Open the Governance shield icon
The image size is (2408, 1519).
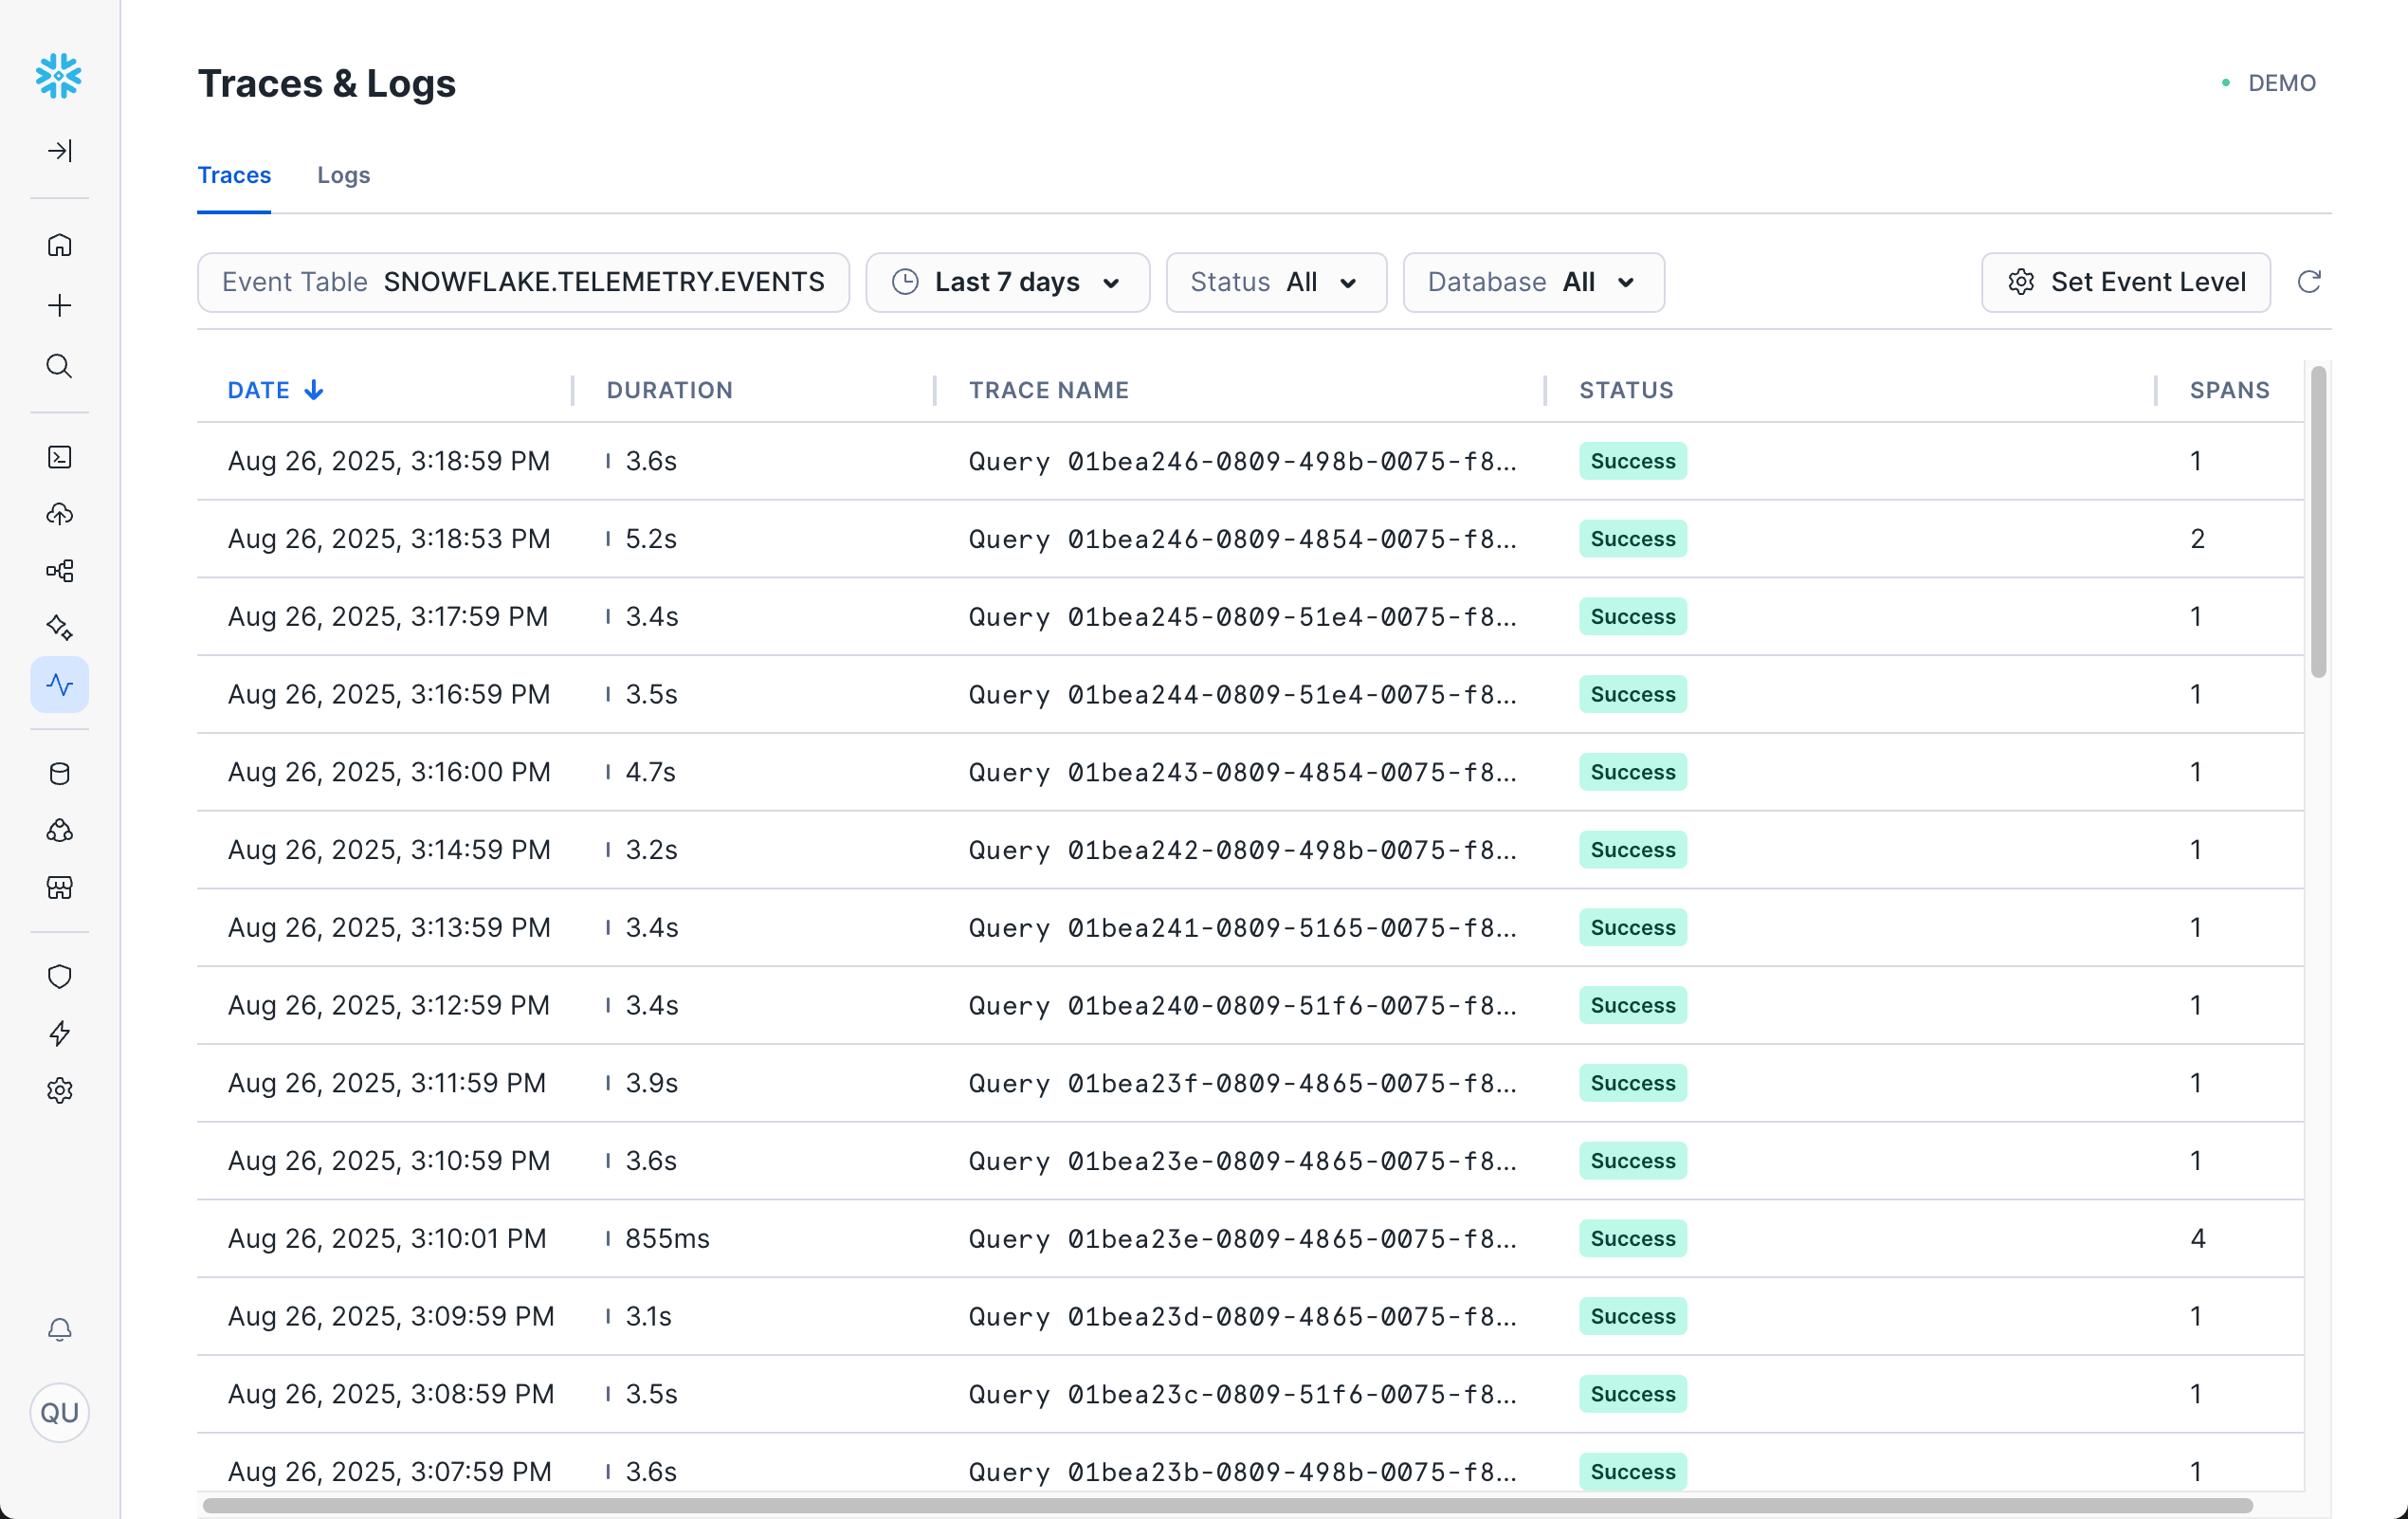60,976
